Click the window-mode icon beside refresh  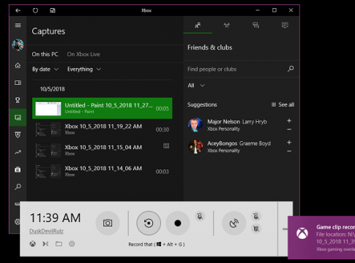[x=53, y=10]
